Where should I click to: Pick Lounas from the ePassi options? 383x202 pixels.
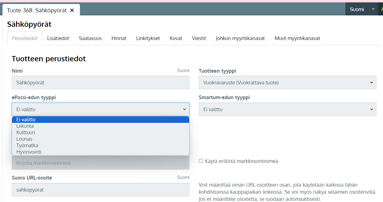[24, 139]
